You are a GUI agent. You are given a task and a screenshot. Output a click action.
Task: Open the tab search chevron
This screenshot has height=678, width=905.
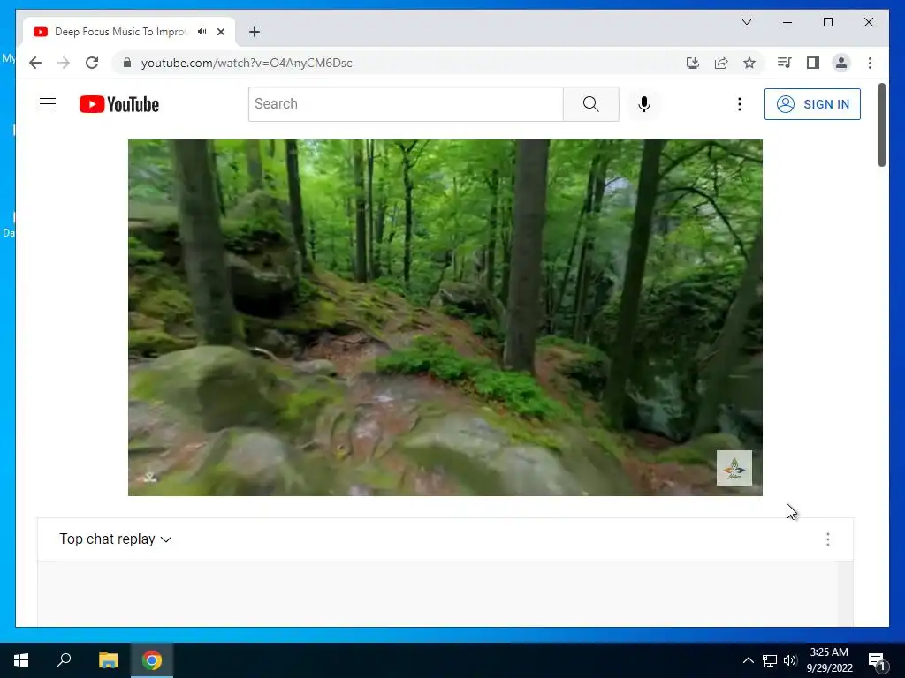pos(746,22)
